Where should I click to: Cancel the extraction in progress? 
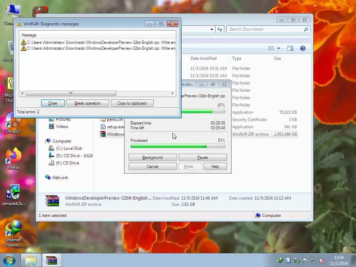point(153,167)
